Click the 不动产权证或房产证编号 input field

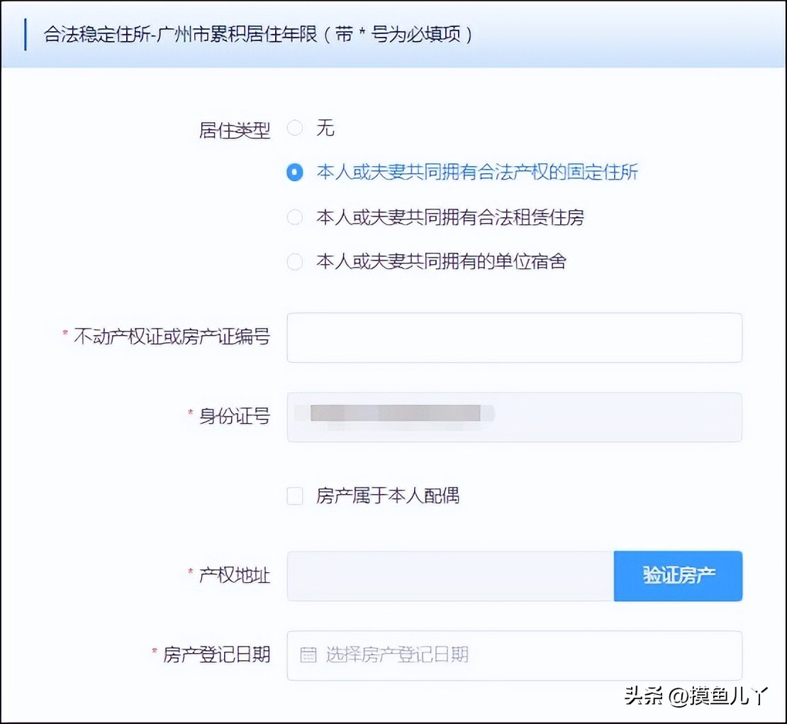pyautogui.click(x=514, y=337)
